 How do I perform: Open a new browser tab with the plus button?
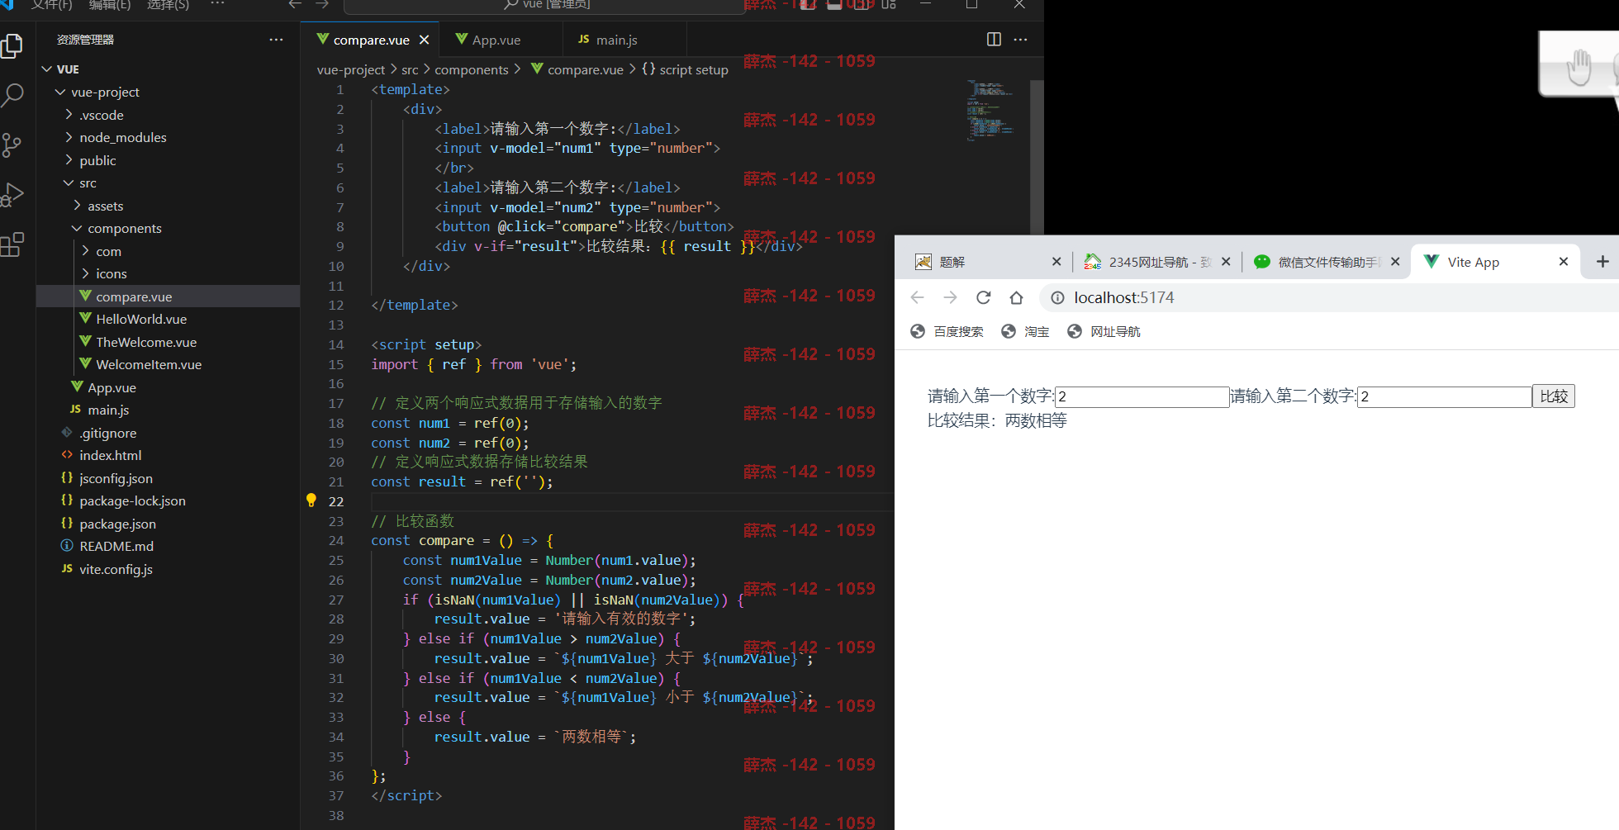coord(1602,262)
